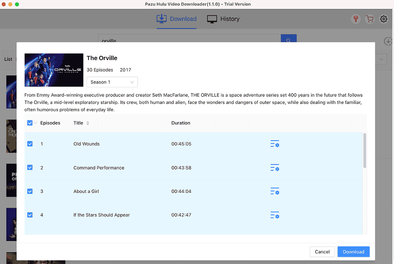Open advanced settings for Command Performance episode
The image size is (394, 264).
coord(275,167)
